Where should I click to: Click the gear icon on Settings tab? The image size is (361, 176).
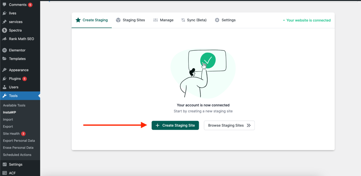point(217,20)
